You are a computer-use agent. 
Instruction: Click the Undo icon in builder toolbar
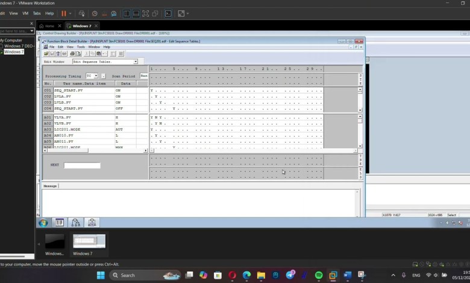pyautogui.click(x=105, y=54)
